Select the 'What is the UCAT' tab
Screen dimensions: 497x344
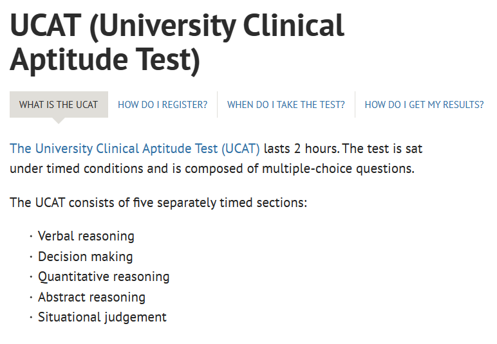coord(59,104)
